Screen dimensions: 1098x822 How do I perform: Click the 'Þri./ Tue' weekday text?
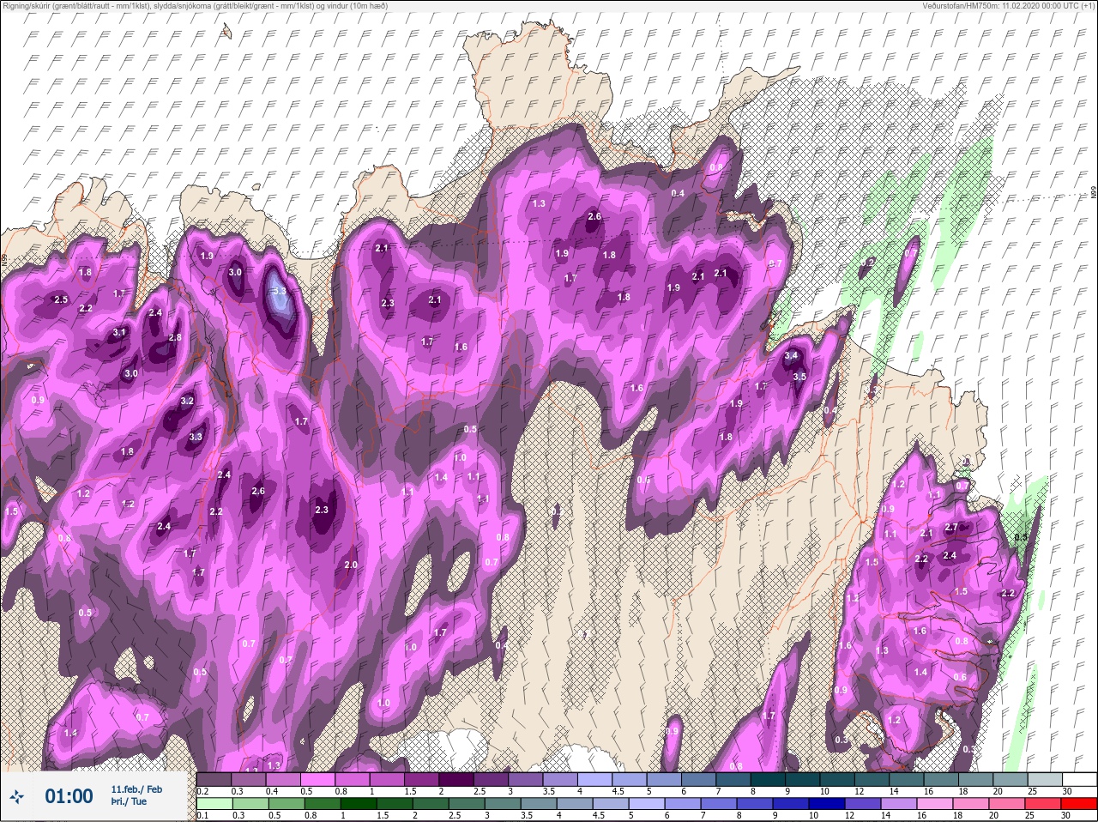[x=129, y=801]
